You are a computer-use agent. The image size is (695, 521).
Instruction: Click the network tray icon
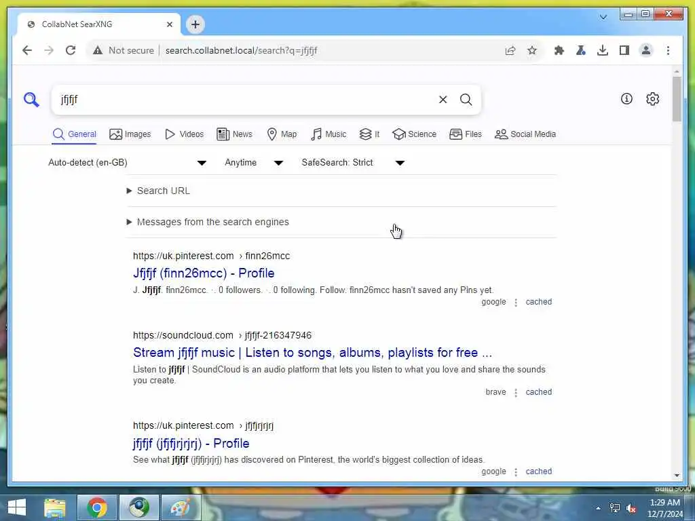[x=615, y=508]
